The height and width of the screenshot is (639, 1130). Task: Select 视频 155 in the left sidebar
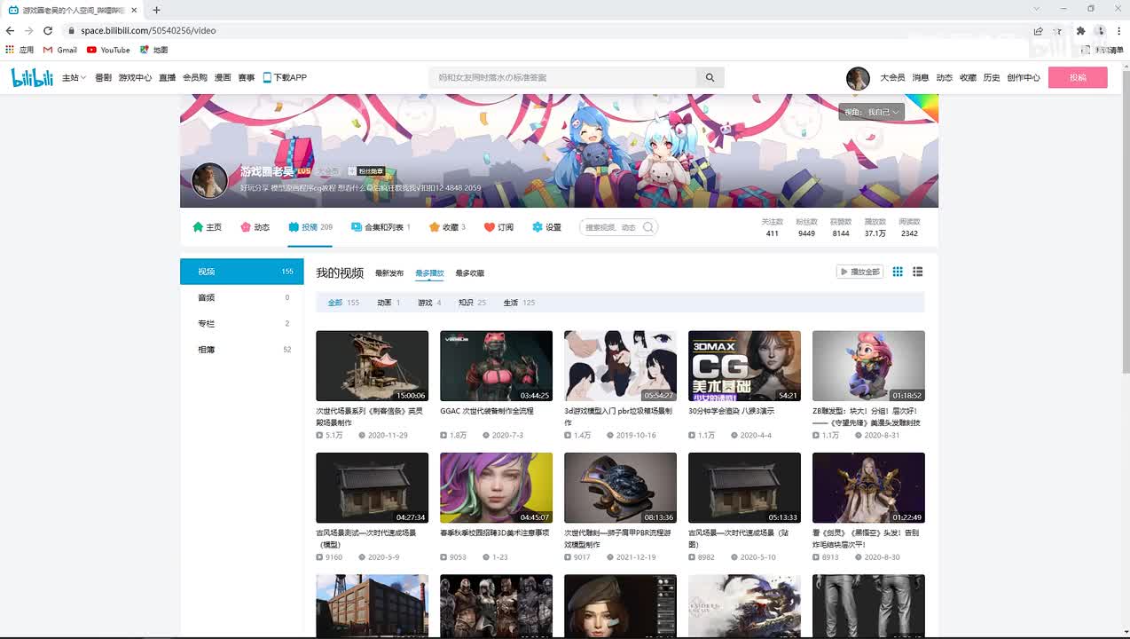pyautogui.click(x=242, y=272)
